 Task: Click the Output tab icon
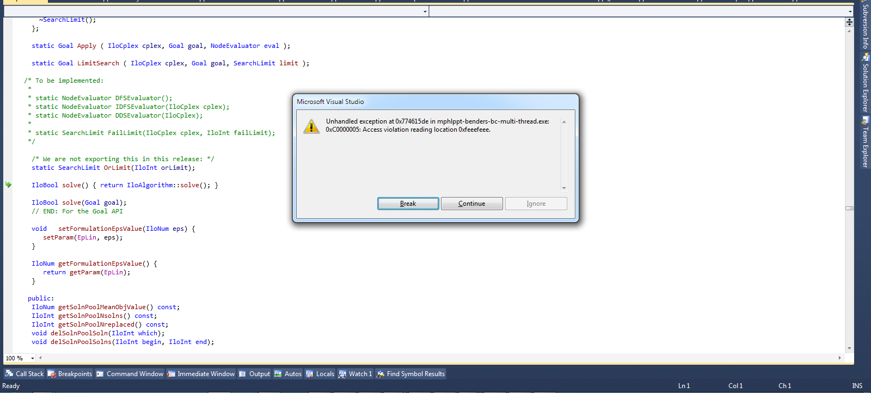tap(243, 374)
